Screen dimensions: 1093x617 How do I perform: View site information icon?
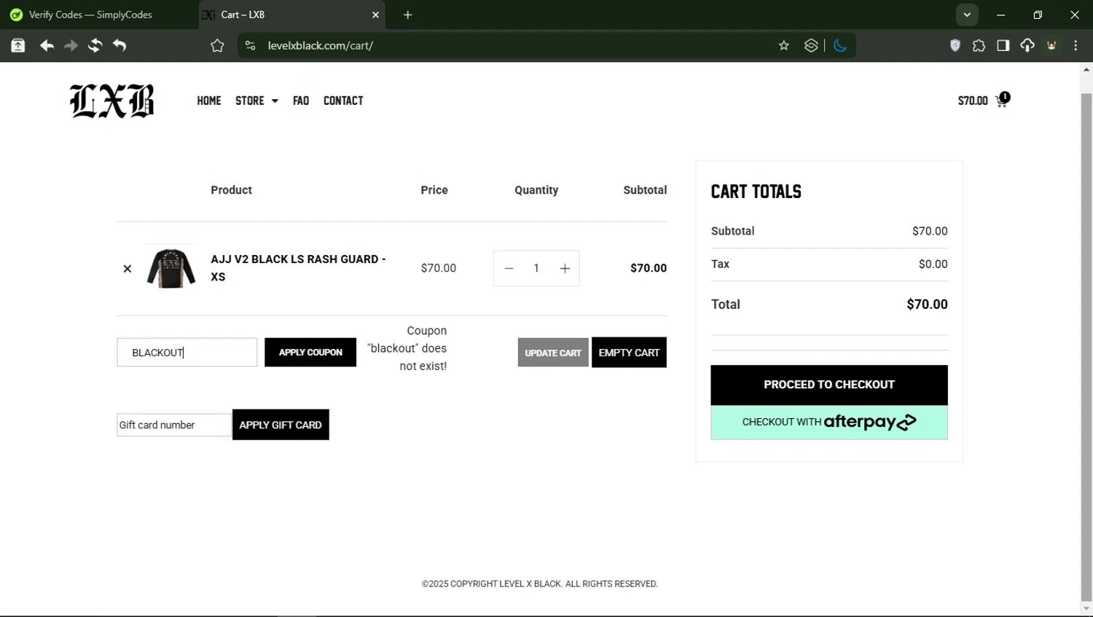pos(250,46)
